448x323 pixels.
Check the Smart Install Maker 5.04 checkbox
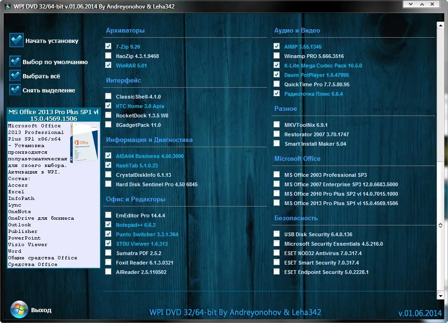pos(276,143)
